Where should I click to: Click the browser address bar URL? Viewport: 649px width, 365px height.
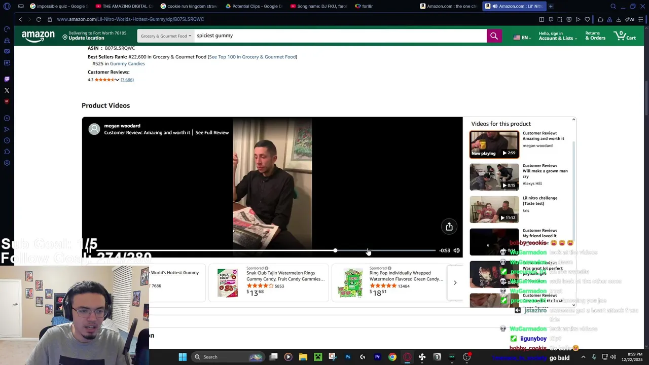130,19
